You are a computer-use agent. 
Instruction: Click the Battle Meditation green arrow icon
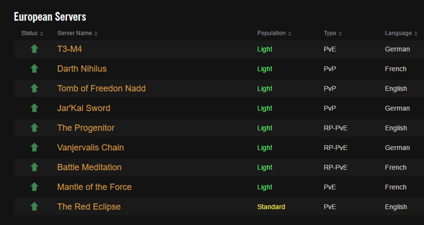coord(34,167)
